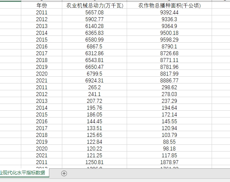Click cell containing 298.62
Image resolution: width=230 pixels, height=182 pixels.
[x=169, y=87]
